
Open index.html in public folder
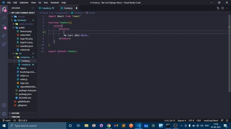coord(25,35)
